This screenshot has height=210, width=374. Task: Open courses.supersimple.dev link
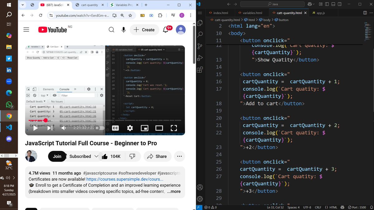[x=125, y=179]
